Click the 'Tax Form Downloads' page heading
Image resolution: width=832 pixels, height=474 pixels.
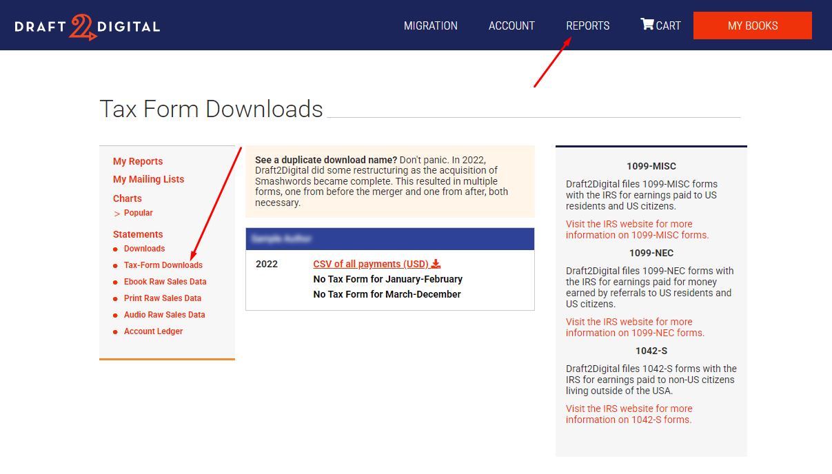(x=212, y=109)
